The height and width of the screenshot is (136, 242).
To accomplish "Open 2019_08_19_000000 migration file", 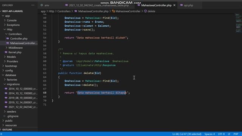I will tap(23, 98).
